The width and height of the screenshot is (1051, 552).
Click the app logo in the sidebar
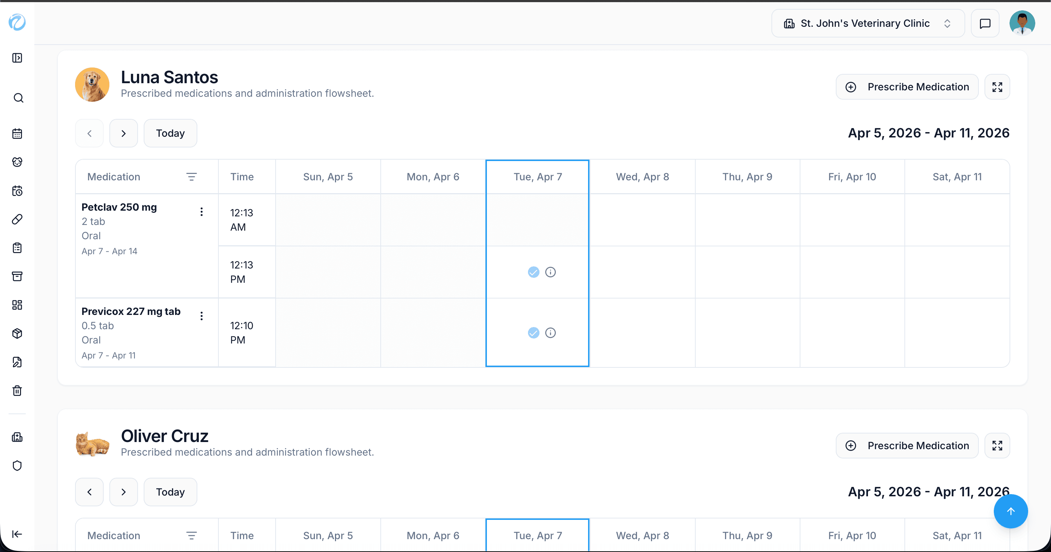pos(17,22)
